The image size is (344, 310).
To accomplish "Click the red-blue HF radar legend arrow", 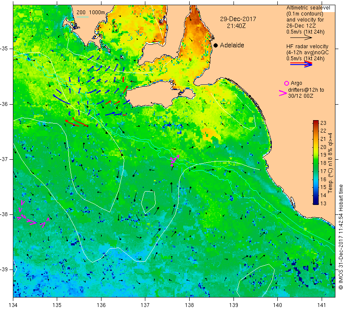I will click(301, 64).
